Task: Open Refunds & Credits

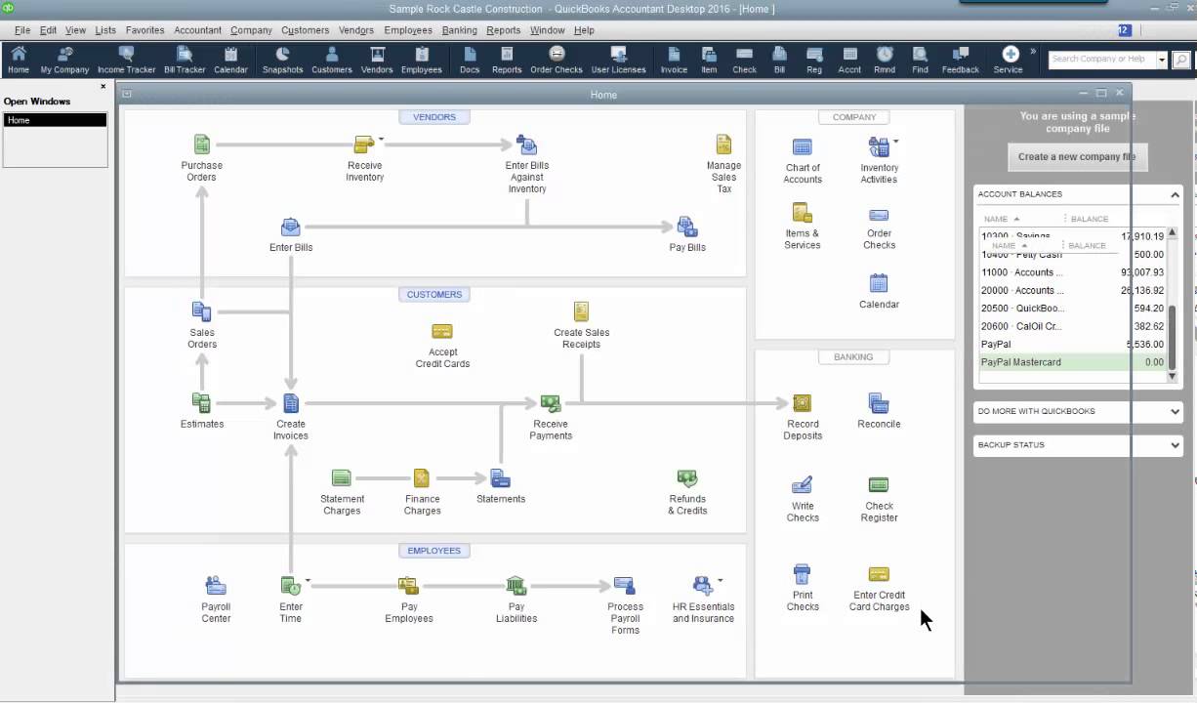Action: pos(687,478)
